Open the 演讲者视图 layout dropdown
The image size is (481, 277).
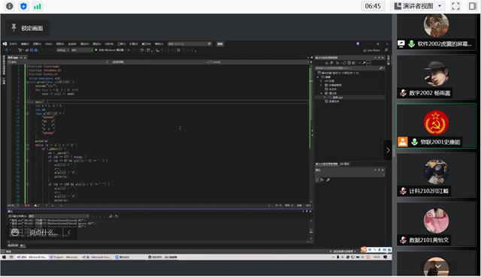(418, 6)
